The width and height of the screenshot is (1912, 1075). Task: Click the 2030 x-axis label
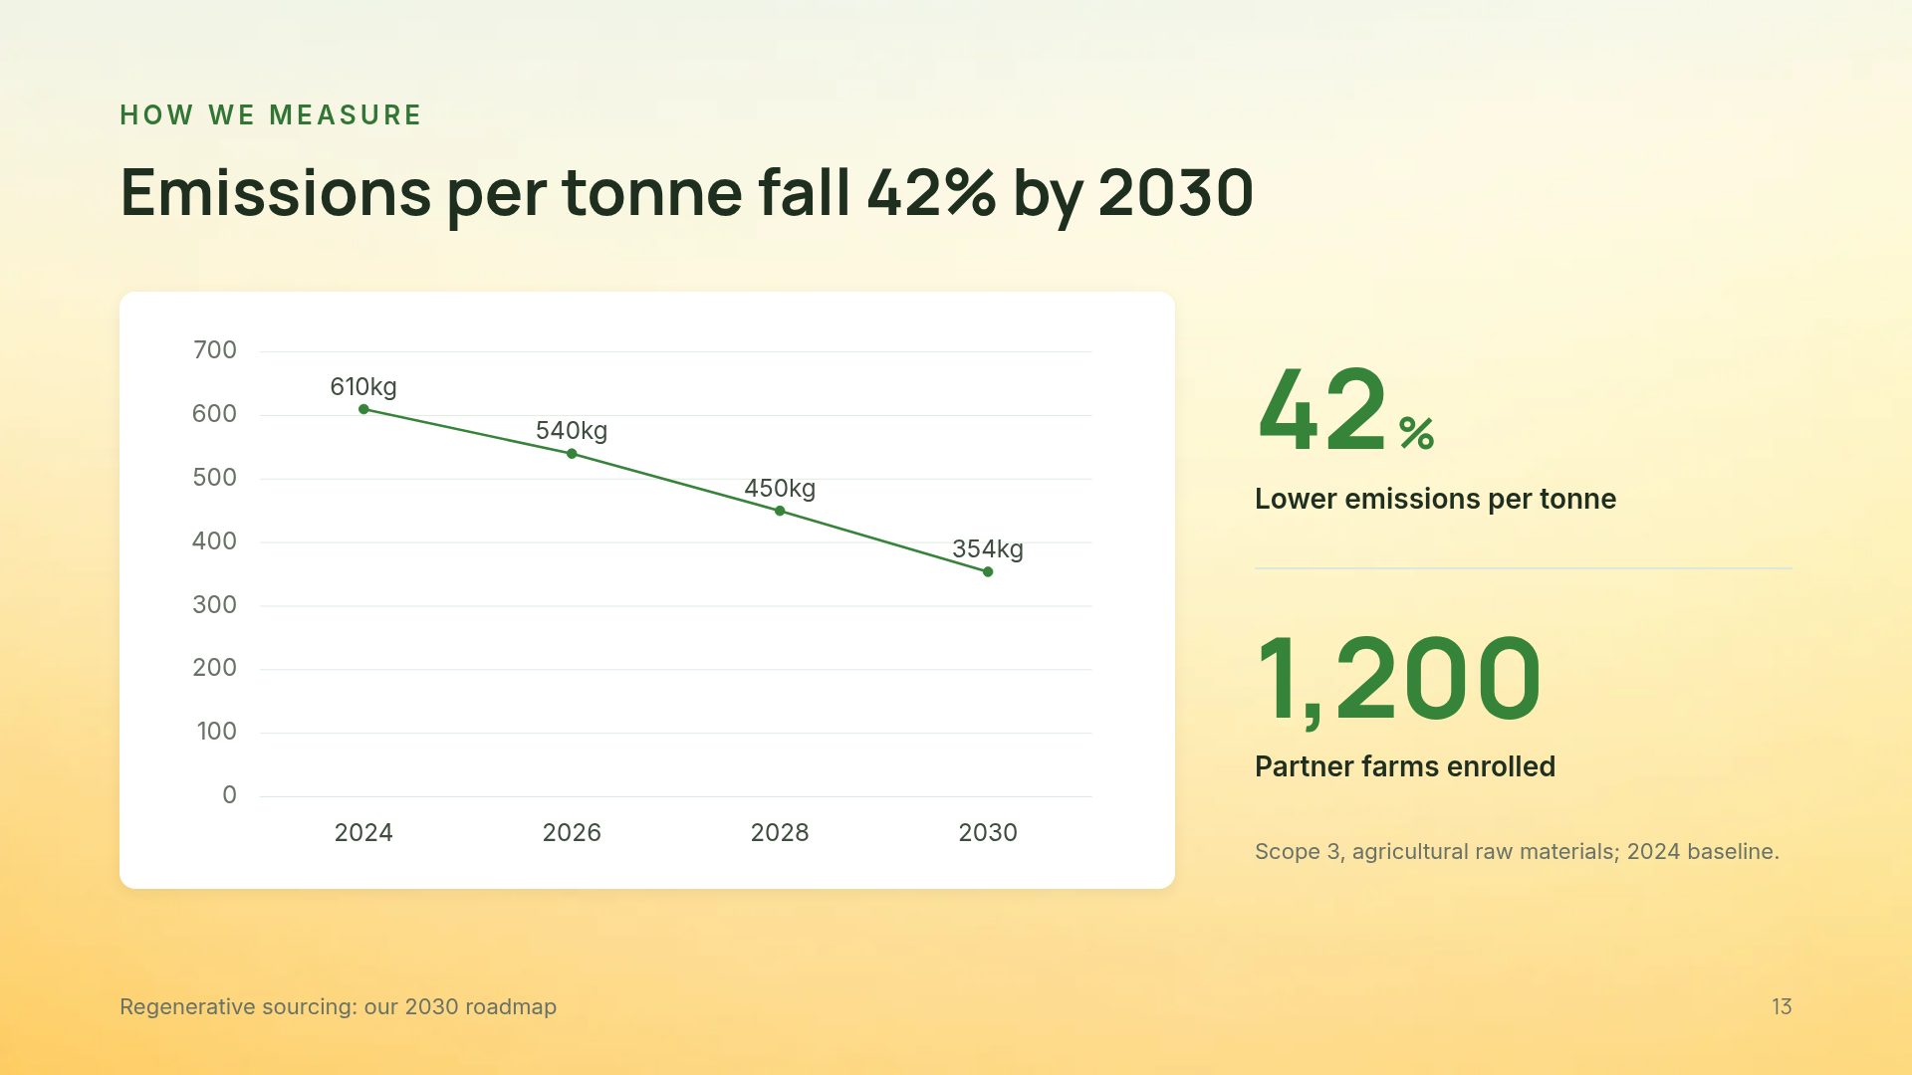click(988, 832)
